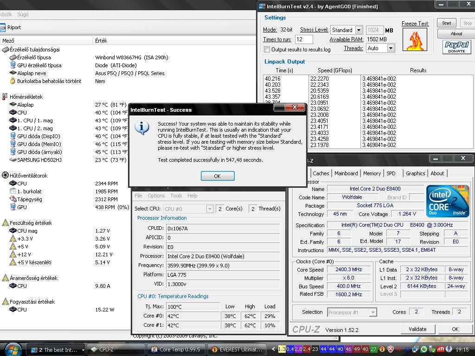Click the Validate button in CPU-Z

click(417, 329)
